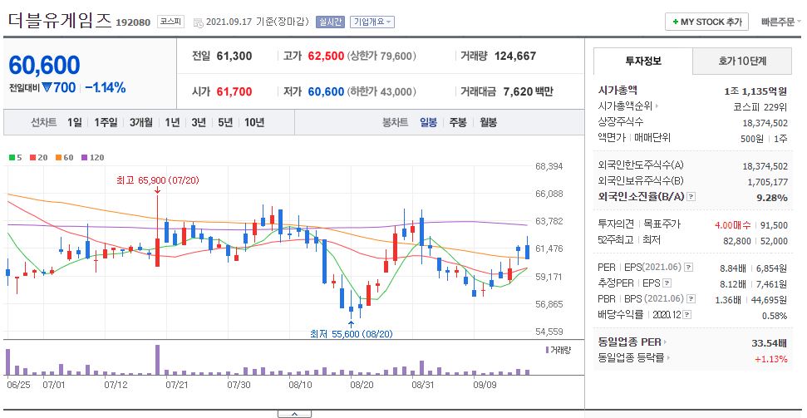
Task: Click the red 20-day moving average legend marker
Action: (x=33, y=158)
